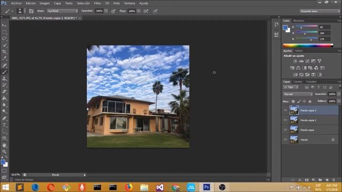The image size is (342, 192).
Task: Add a Brightness/Contrast adjustment
Action: coord(295,61)
